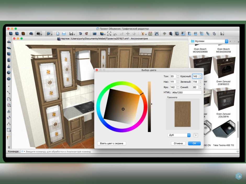Click the horizontal double-arrow dimension icon in toolbar
The height and width of the screenshot is (184, 246).
click(195, 34)
